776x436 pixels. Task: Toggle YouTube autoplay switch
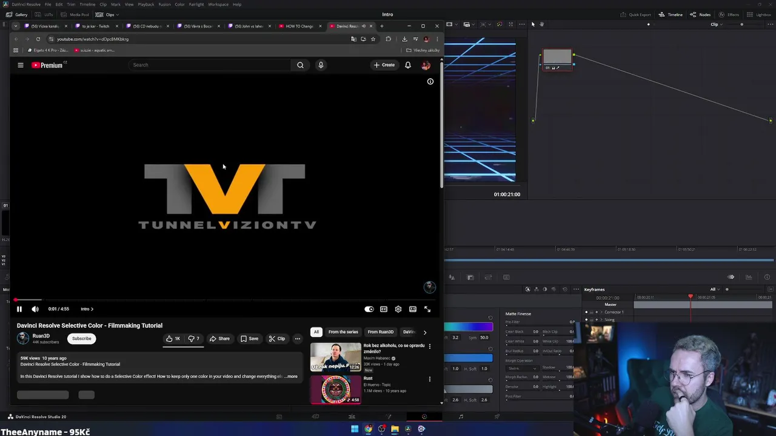coord(369,309)
